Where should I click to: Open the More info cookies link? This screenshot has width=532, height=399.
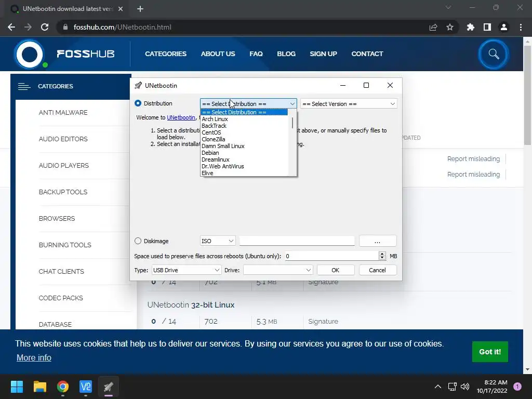pos(34,358)
